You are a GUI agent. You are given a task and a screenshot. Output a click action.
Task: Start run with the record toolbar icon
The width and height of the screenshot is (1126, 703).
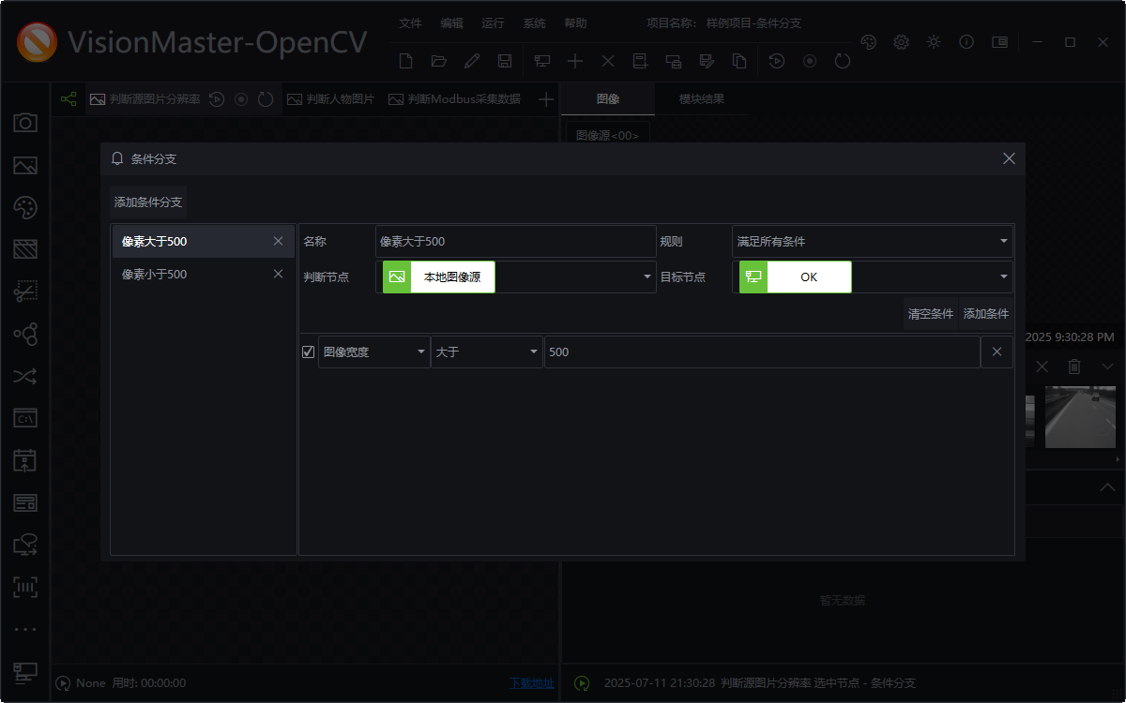809,61
